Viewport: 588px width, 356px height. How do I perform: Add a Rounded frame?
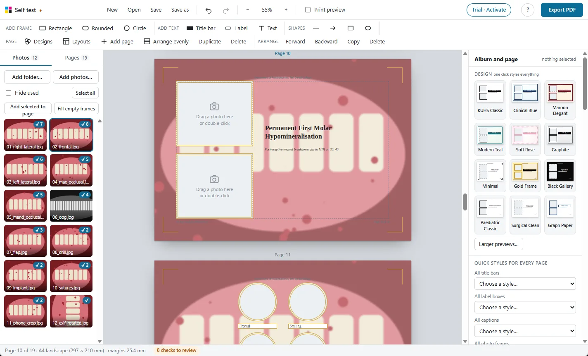[x=98, y=28]
